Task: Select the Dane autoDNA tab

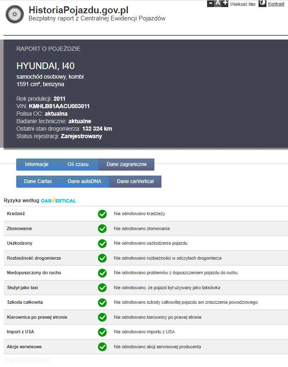Action: 85,181
